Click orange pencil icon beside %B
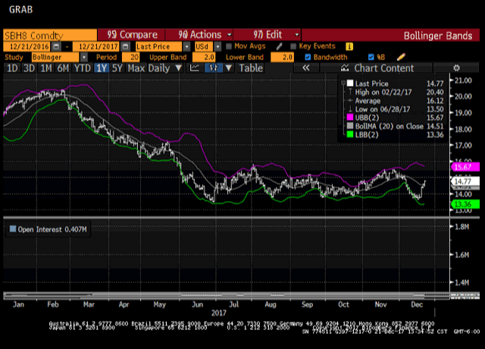485x349 pixels. tap(401, 57)
